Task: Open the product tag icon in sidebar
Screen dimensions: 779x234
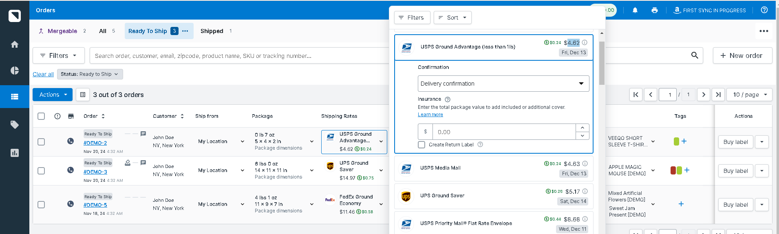Action: coord(15,125)
